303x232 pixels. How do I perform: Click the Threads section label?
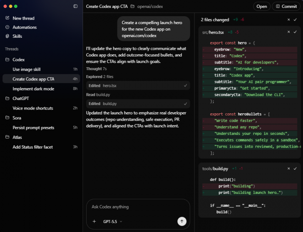point(12,49)
